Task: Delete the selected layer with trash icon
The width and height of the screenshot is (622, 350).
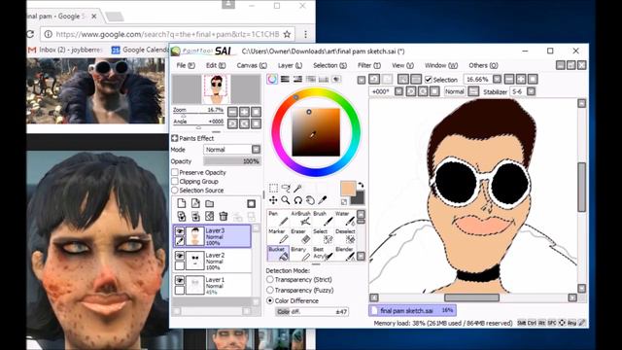Action: (x=224, y=216)
